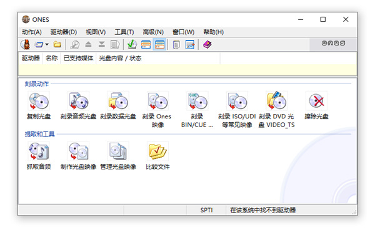Click the highlighted orange panel layout icon
Viewport: 375px width, 228px height.
click(x=159, y=44)
